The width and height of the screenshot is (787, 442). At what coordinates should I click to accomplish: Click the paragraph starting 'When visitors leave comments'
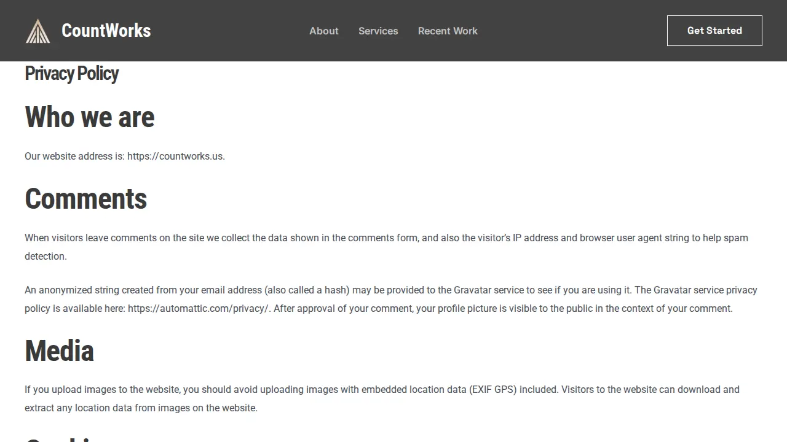pos(386,247)
